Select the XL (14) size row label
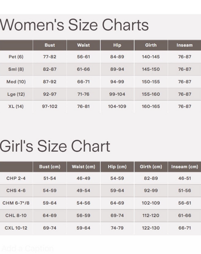This screenshot has height=254, width=201. pos(16,106)
